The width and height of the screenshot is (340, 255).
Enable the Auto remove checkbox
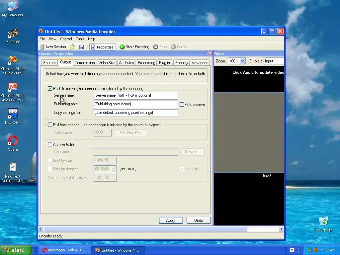coord(182,105)
